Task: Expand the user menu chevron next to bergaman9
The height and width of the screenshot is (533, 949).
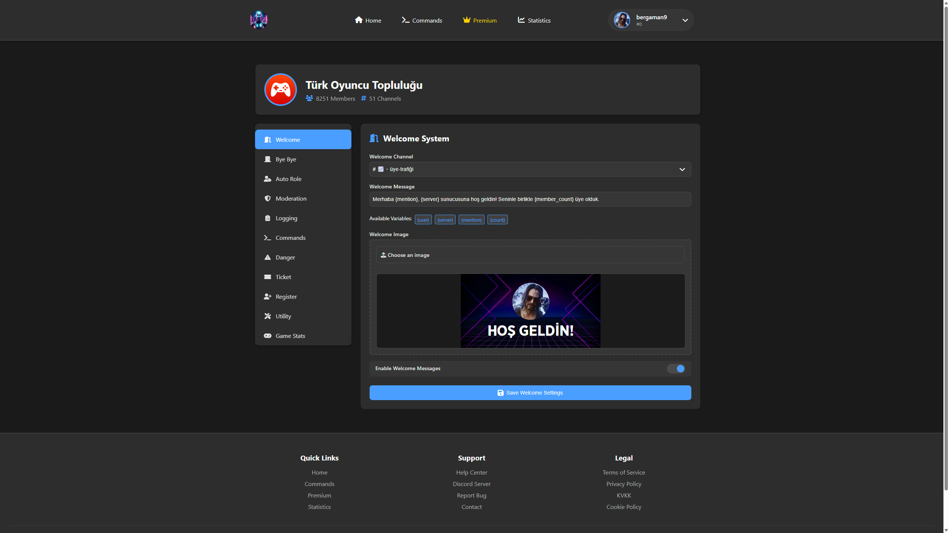Action: 685,20
